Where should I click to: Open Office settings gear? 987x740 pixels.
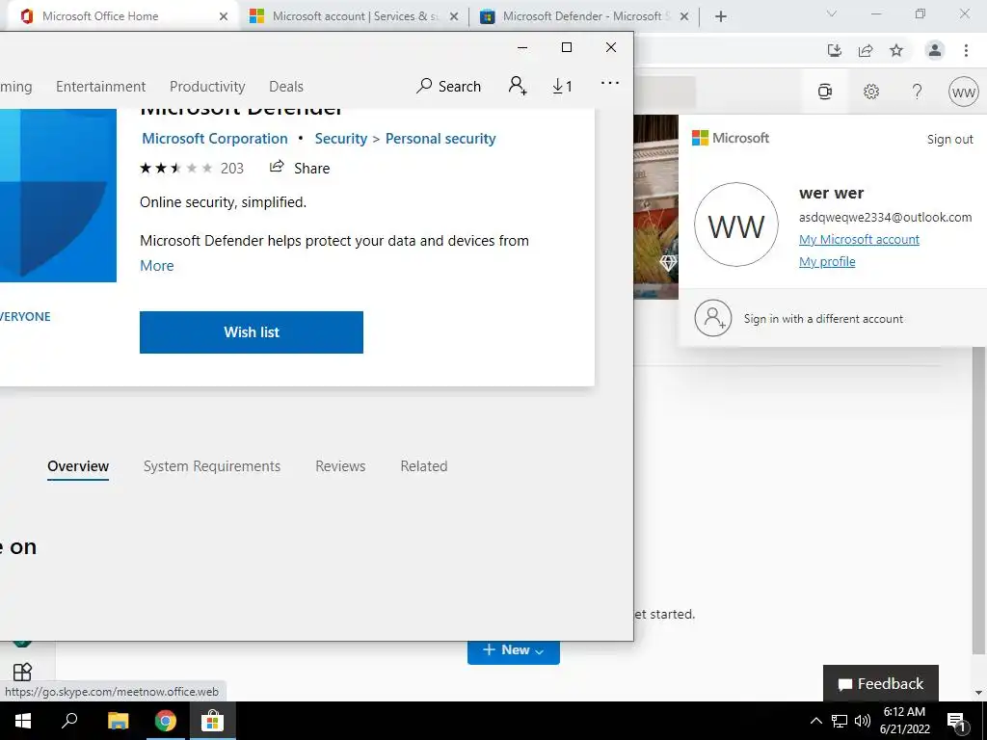871,92
